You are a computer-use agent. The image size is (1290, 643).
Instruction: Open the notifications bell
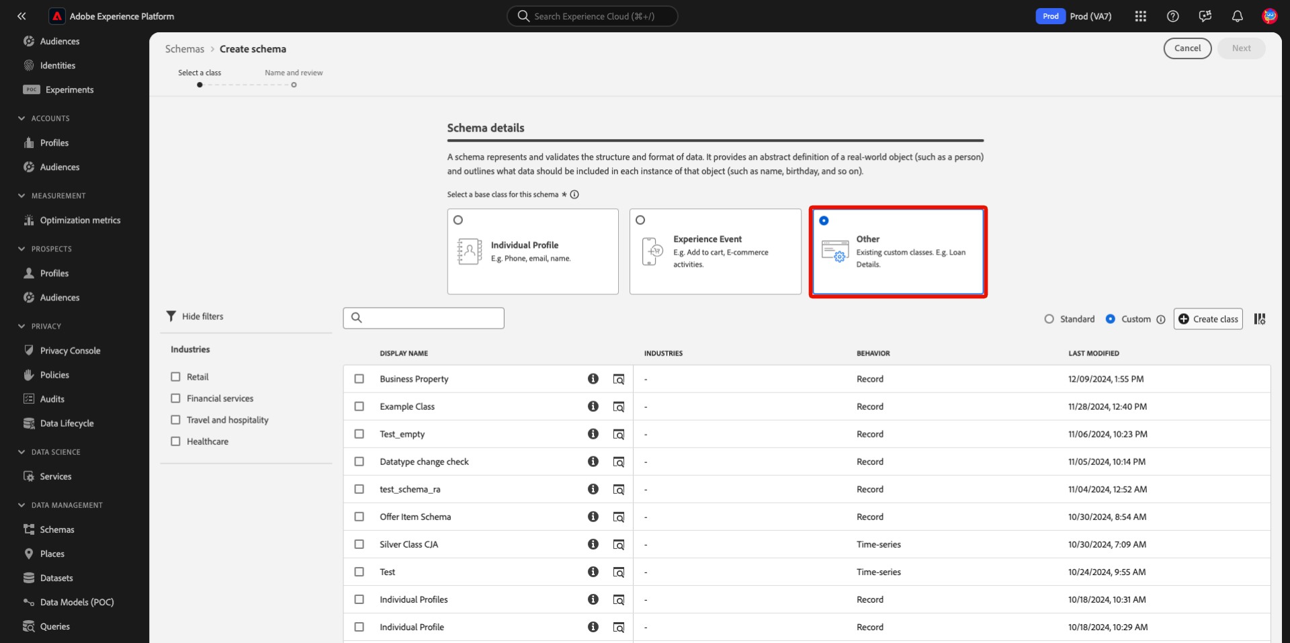point(1237,16)
